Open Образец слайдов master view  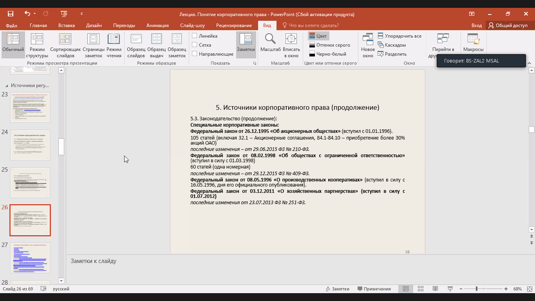[136, 45]
